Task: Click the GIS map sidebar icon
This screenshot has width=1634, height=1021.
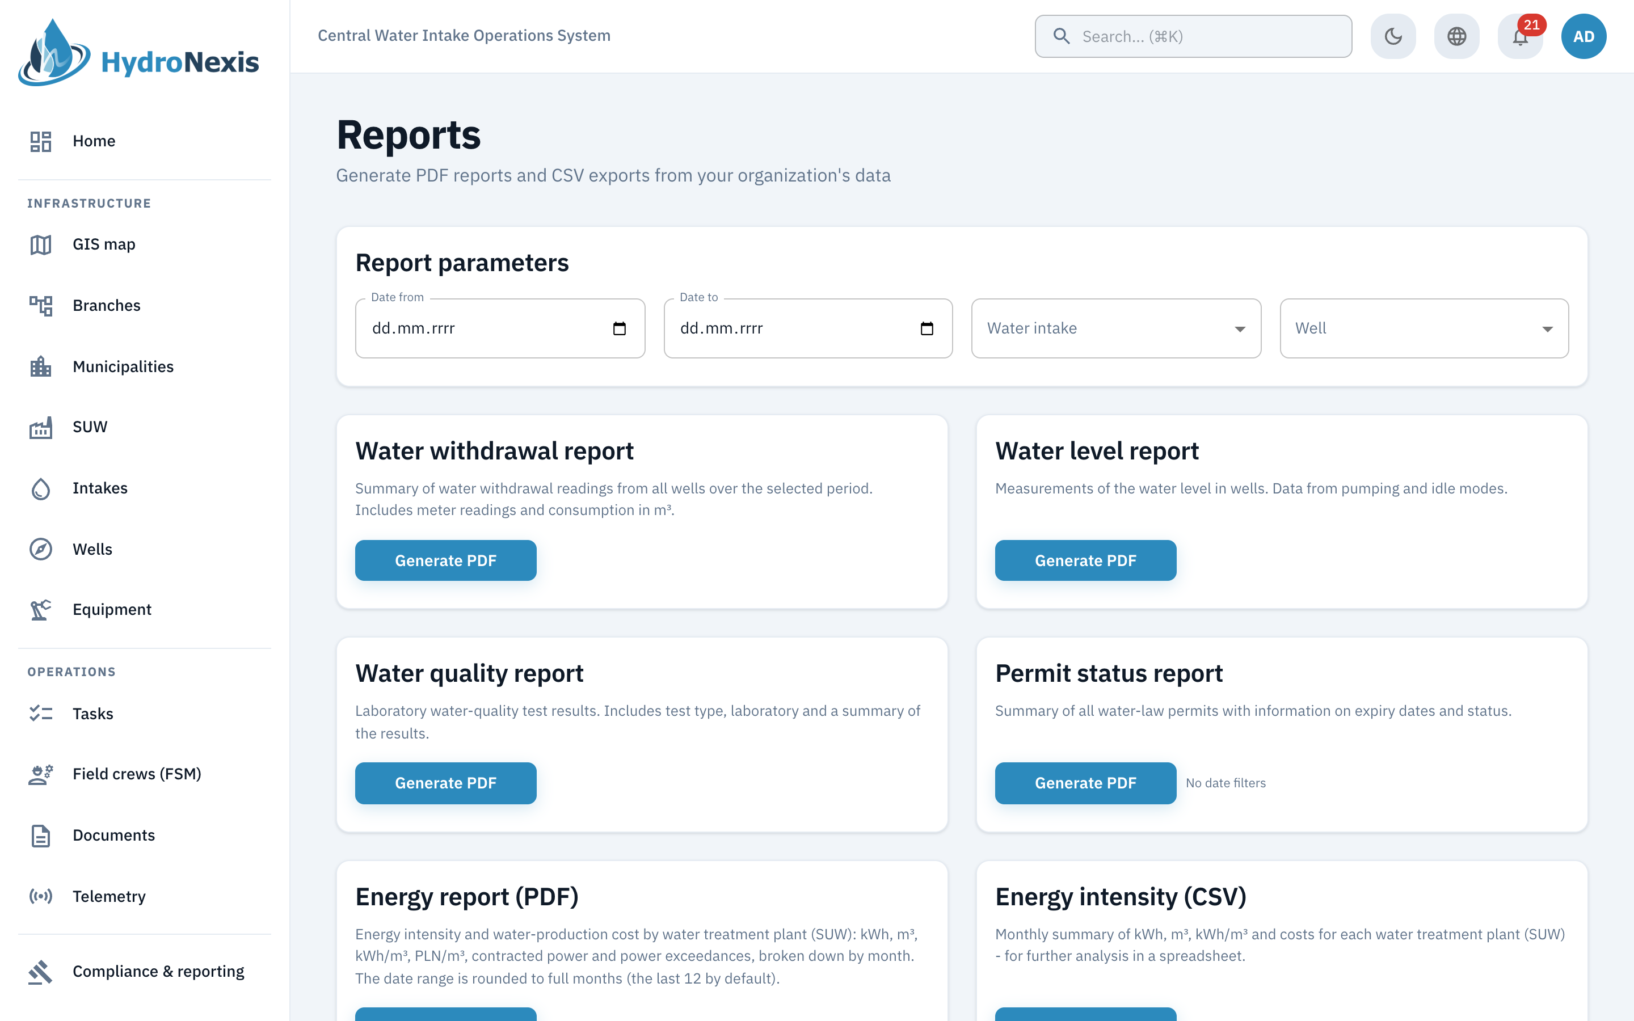Action: point(40,244)
